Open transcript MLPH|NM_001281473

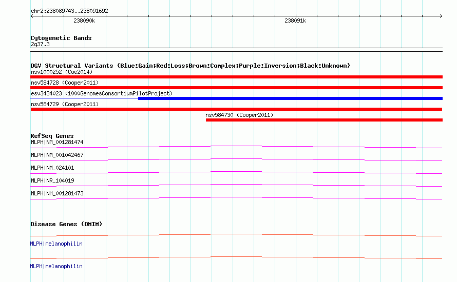click(57, 193)
